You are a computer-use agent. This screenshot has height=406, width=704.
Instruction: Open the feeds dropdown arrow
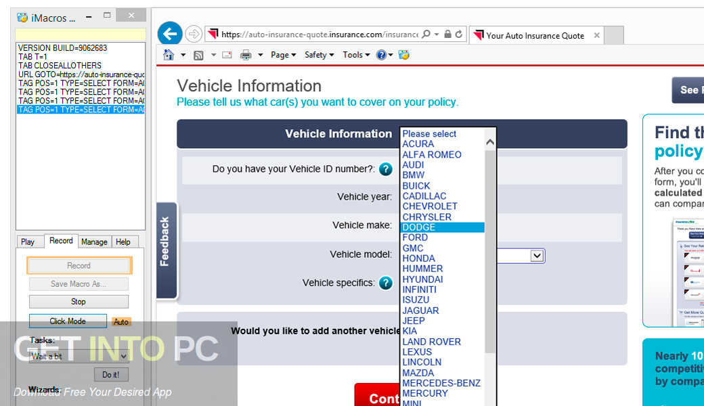(x=214, y=55)
